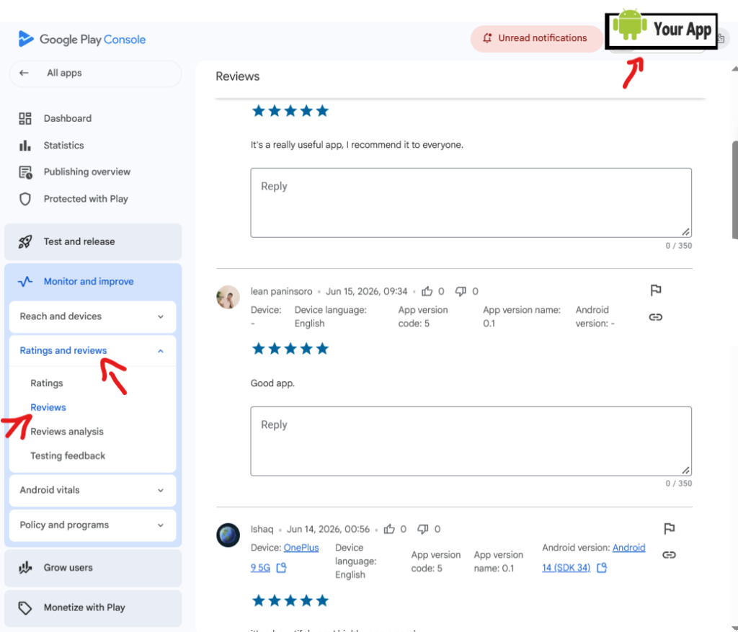Open Unread notifications
Screen dimensions: 738x632
536,38
